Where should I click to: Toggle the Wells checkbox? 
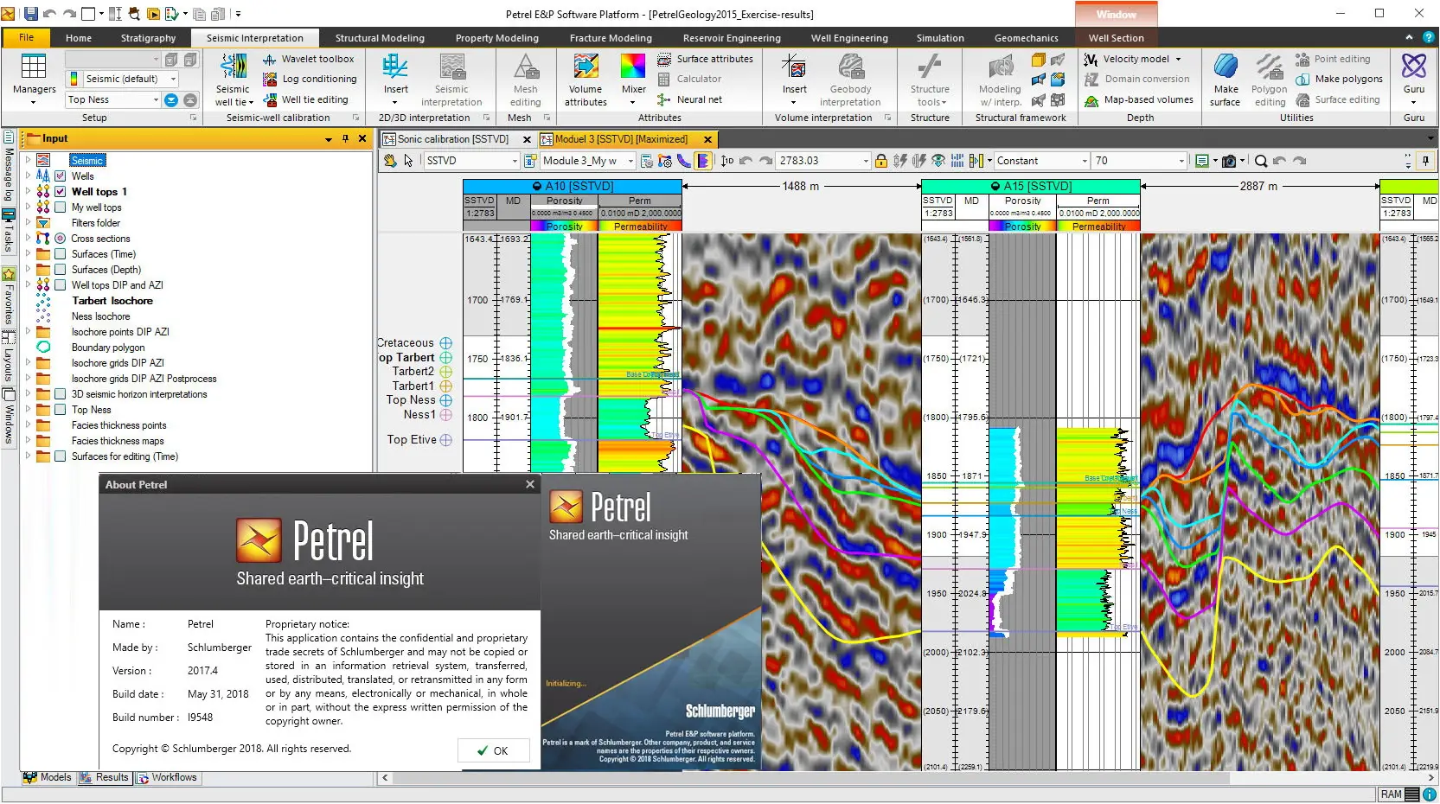(61, 176)
